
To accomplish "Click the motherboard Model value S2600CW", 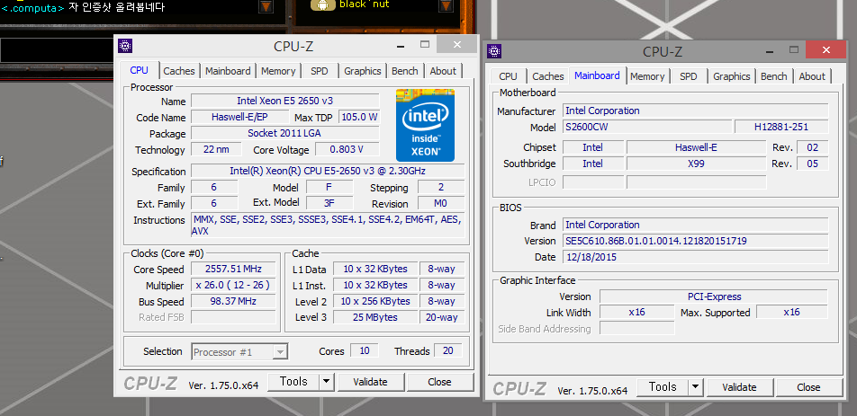I will pyautogui.click(x=647, y=127).
